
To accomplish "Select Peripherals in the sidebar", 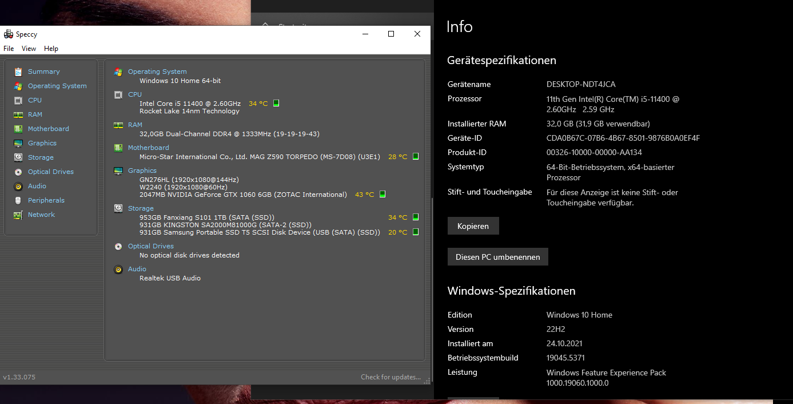I will point(46,200).
